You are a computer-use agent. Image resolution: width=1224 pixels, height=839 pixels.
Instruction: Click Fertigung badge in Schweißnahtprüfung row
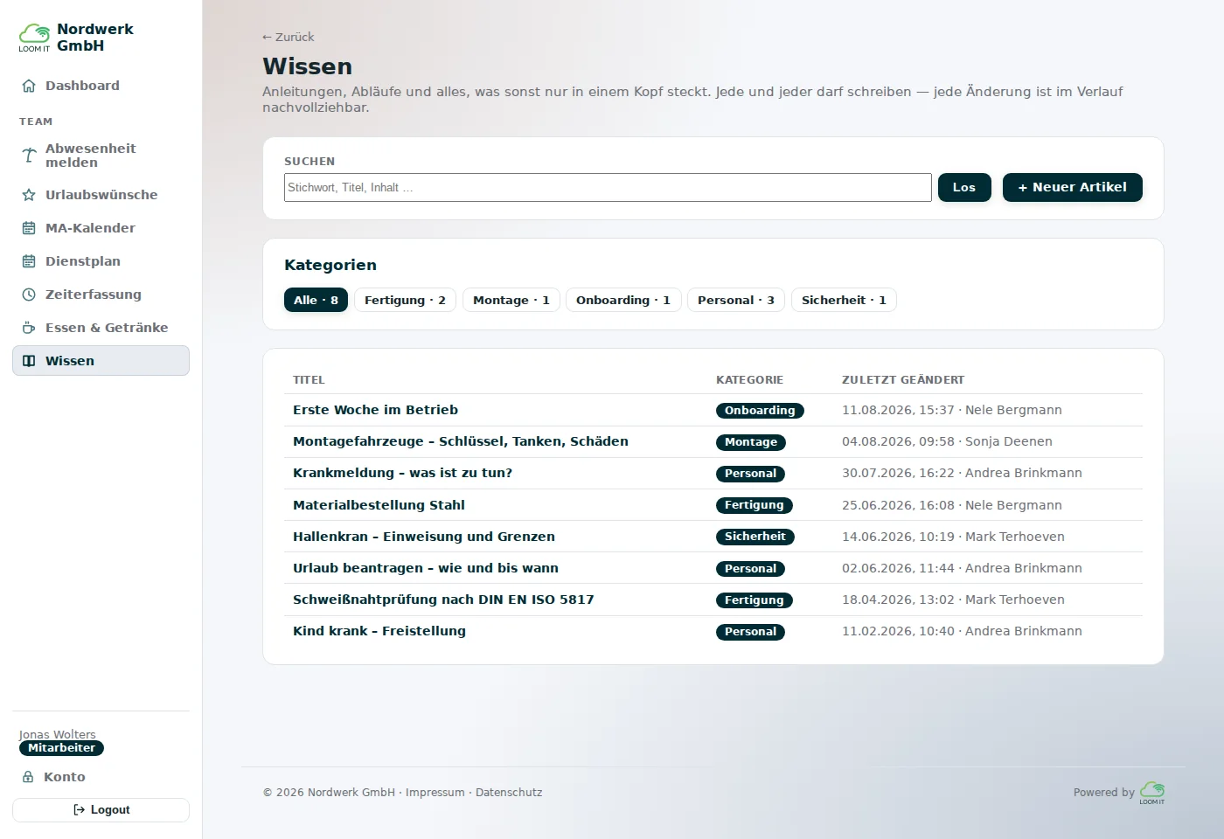pos(755,600)
